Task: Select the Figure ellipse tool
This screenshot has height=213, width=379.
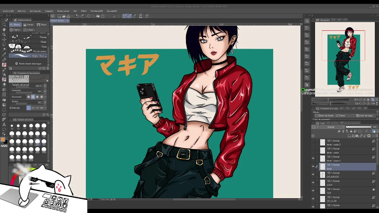Action: [x=4, y=109]
